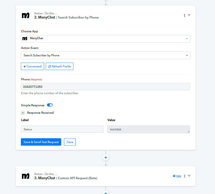Click the Refresh Fields button

(59, 66)
